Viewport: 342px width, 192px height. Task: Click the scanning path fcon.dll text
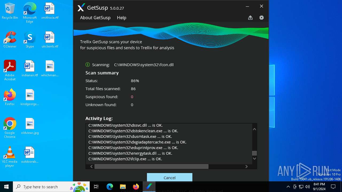(144, 65)
